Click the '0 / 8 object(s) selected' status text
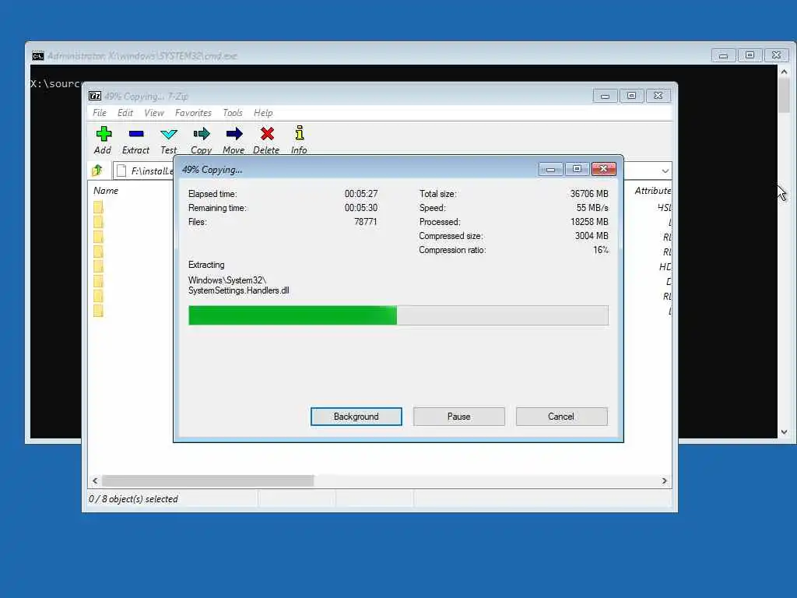The width and height of the screenshot is (797, 598). click(x=133, y=499)
